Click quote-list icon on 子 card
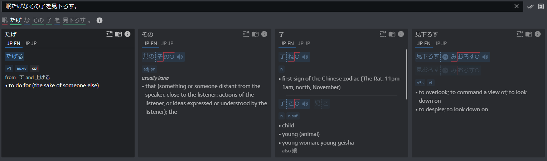Screen dimensions: 547x161 383,34
